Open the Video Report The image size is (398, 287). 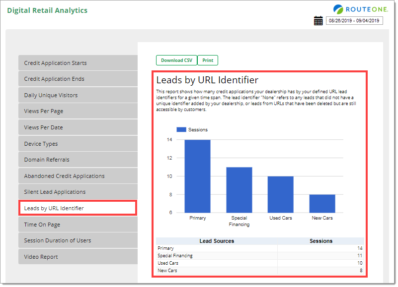point(78,257)
